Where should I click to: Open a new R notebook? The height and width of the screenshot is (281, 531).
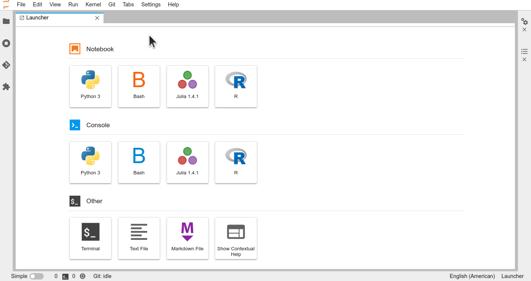[x=236, y=86]
